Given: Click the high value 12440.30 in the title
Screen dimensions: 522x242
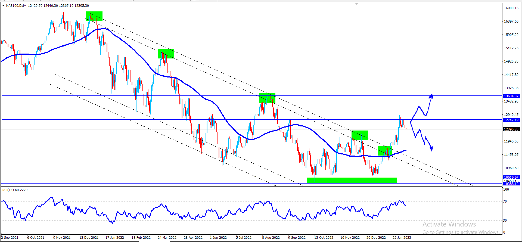Looking at the screenshot, I should (51, 5).
